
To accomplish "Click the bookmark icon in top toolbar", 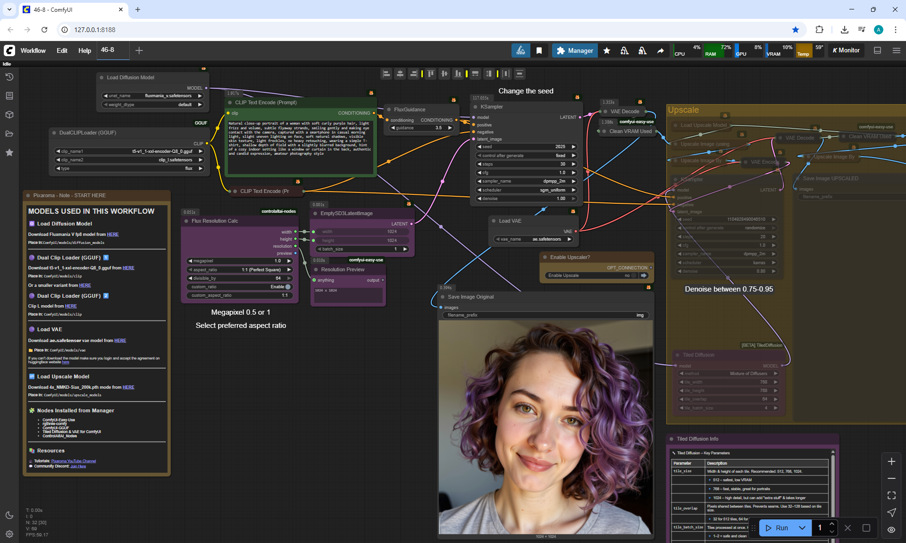I will (539, 50).
